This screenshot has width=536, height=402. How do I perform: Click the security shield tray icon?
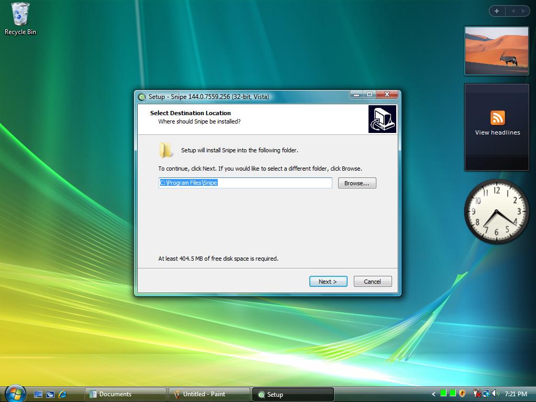coord(462,394)
